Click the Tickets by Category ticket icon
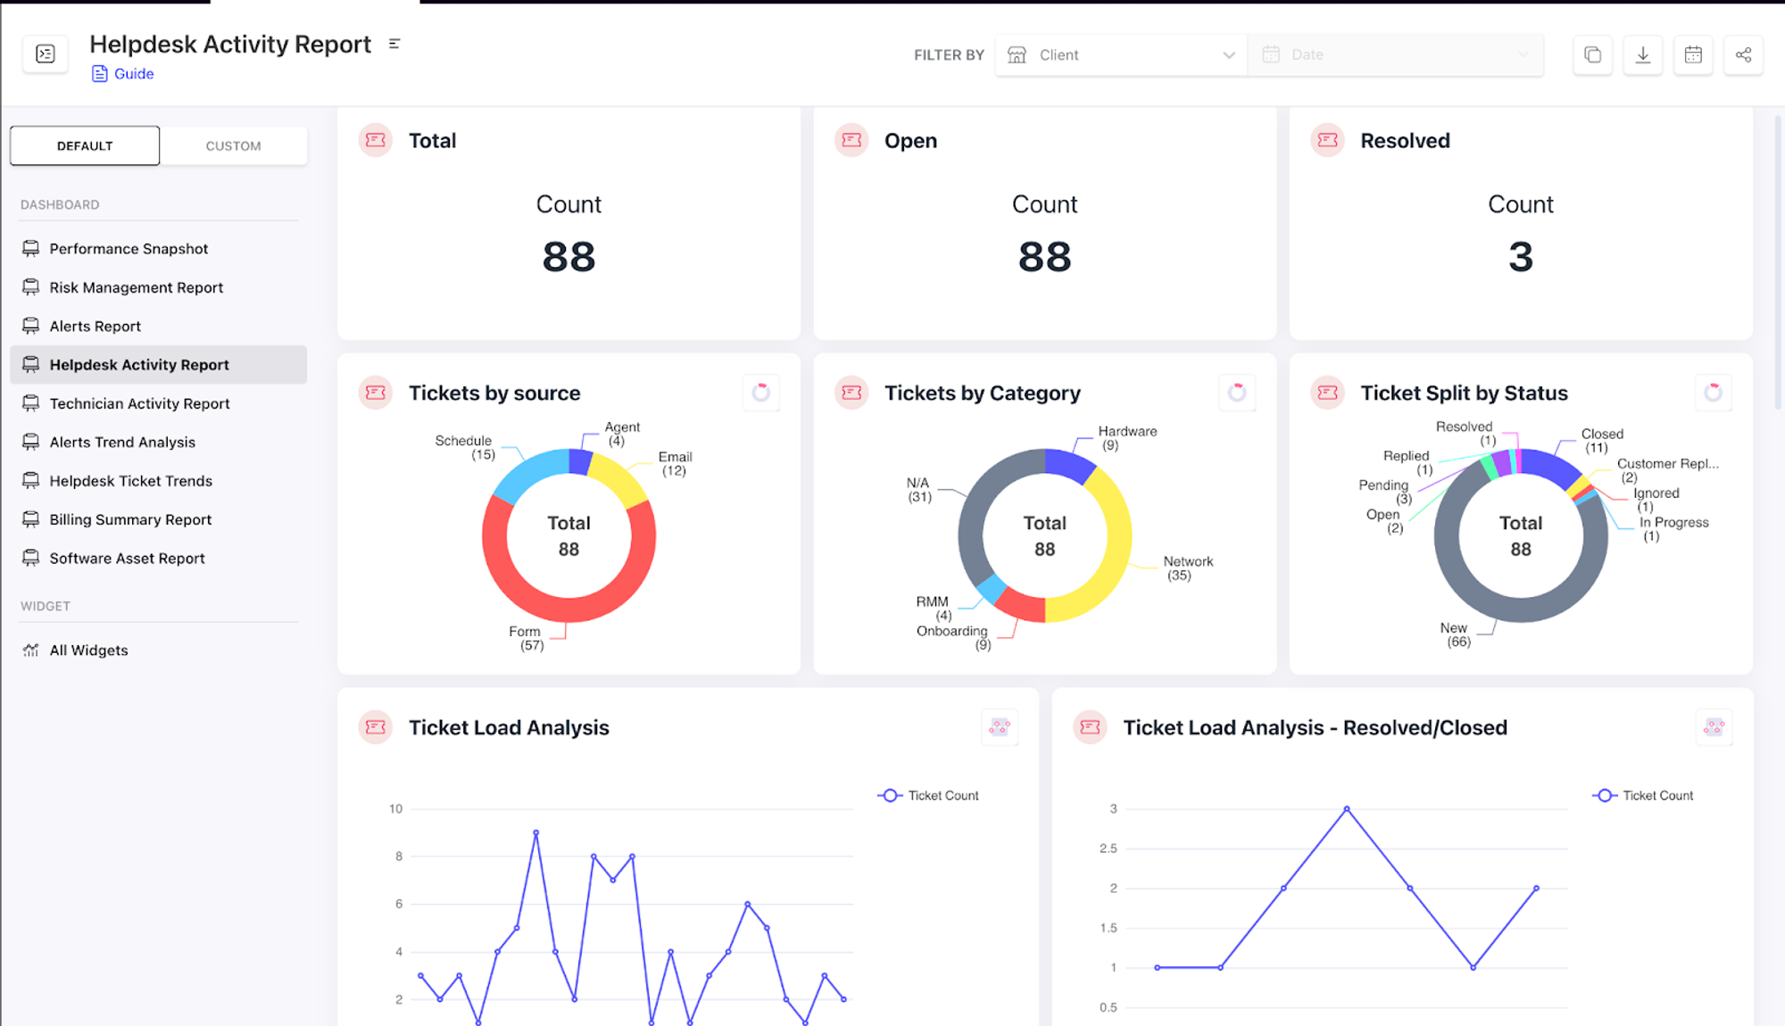This screenshot has width=1785, height=1026. click(851, 393)
